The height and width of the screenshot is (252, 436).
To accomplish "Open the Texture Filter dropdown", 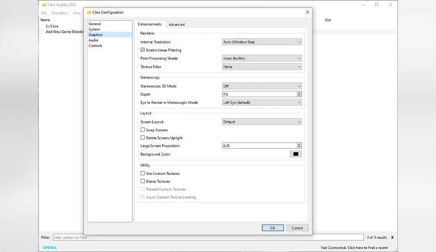I will point(262,67).
